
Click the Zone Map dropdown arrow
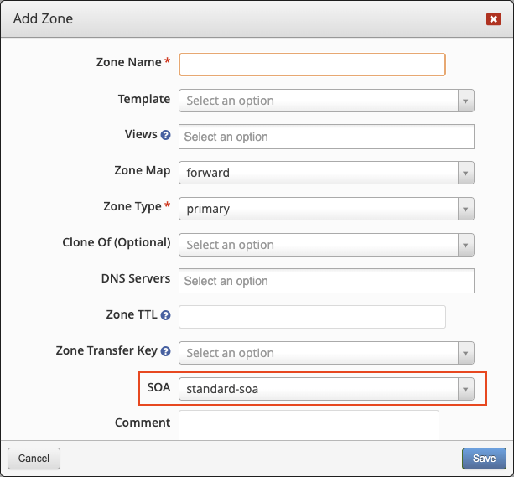click(x=465, y=173)
